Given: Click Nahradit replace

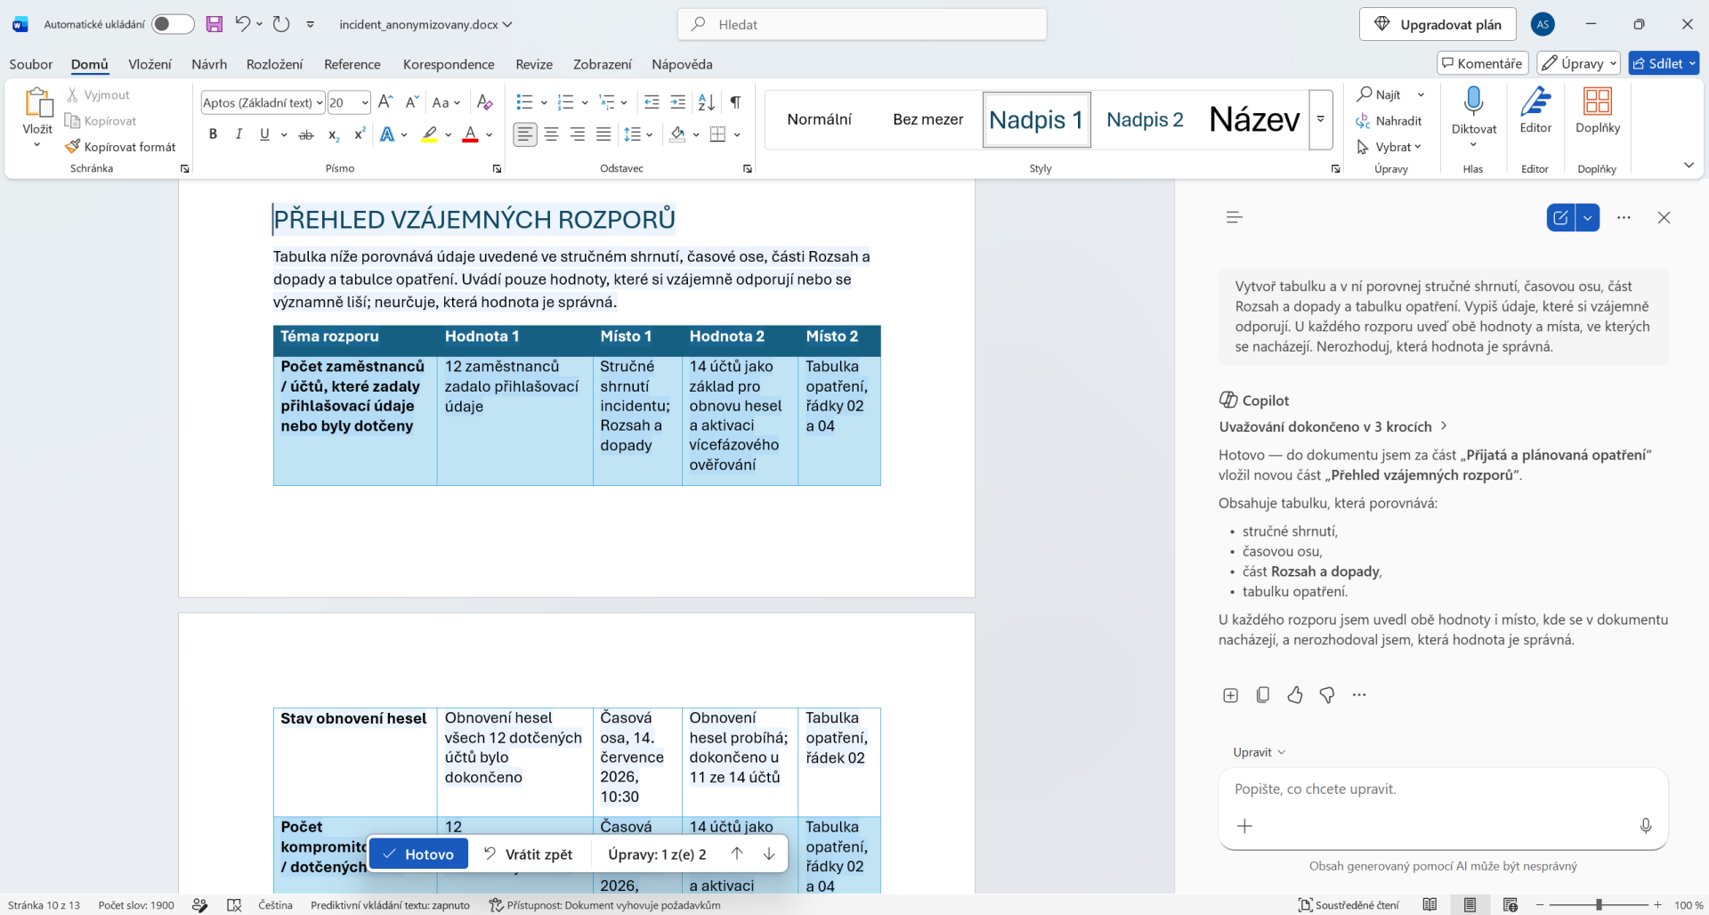Looking at the screenshot, I should point(1389,121).
